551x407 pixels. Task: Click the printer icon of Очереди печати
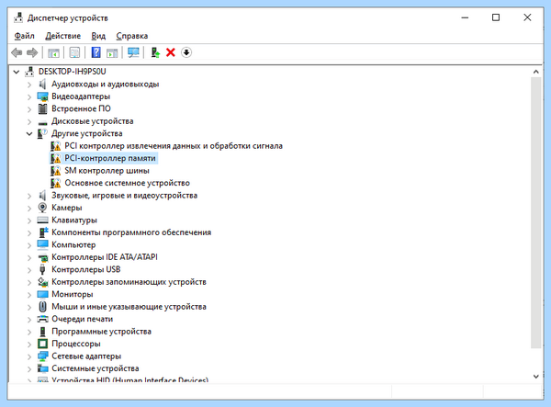(42, 319)
